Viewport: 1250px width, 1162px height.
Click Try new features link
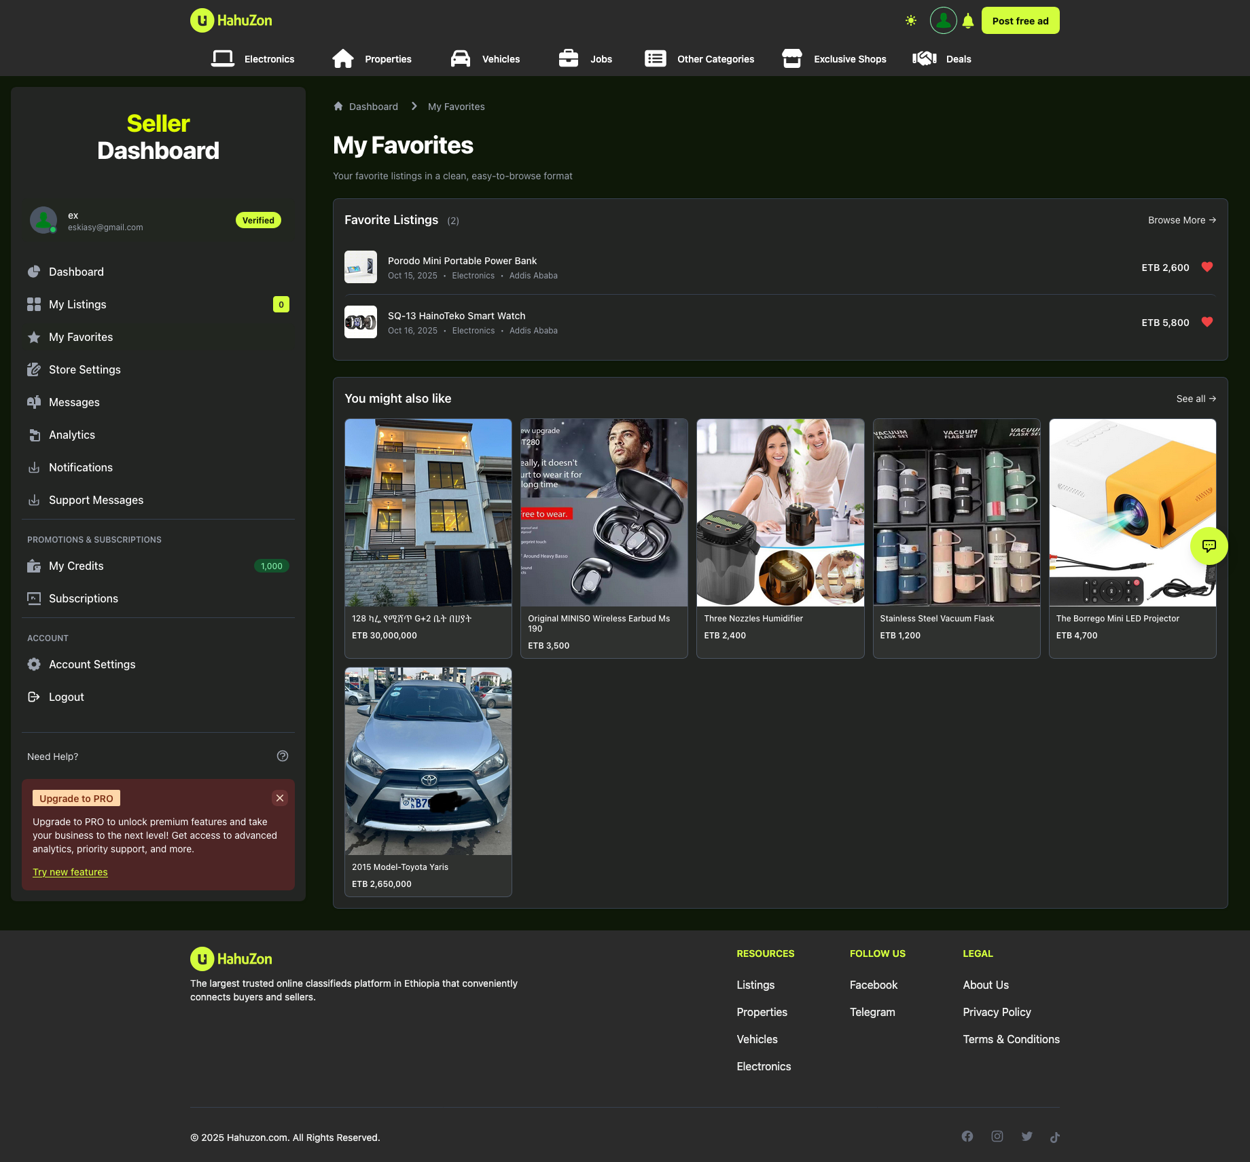click(70, 872)
